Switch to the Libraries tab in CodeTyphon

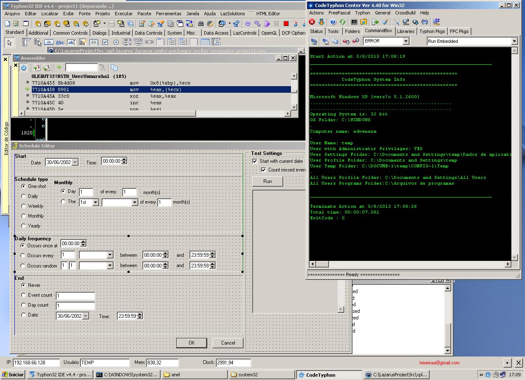point(406,31)
